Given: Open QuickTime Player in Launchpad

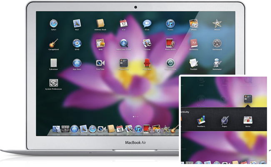Looking at the screenshot, I should pyautogui.click(x=123, y=43).
